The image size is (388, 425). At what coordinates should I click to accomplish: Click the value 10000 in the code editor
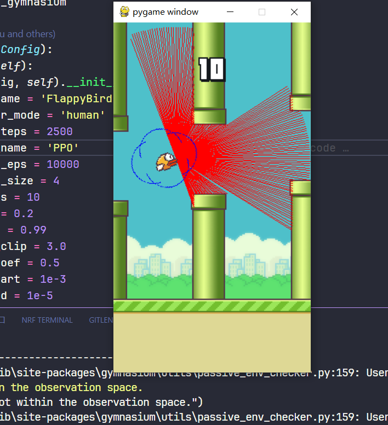[x=63, y=164]
